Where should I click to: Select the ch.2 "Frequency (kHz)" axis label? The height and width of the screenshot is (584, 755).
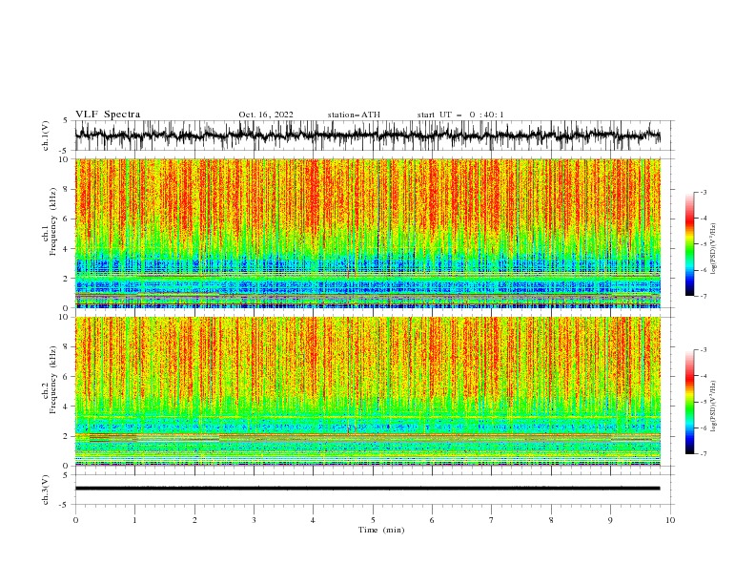(53, 380)
